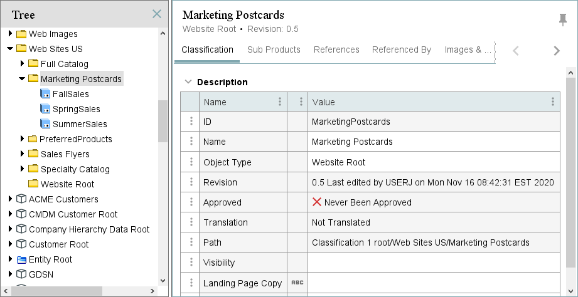Screen dimensions: 578x297
Task: Collapse the Description section
Action: point(187,82)
